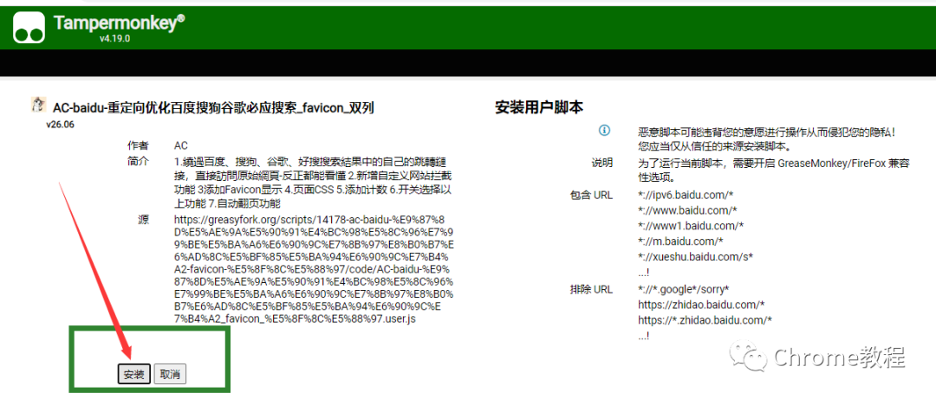936x399 pixels.
Task: Click the v4.19.0 version label
Action: coord(114,38)
